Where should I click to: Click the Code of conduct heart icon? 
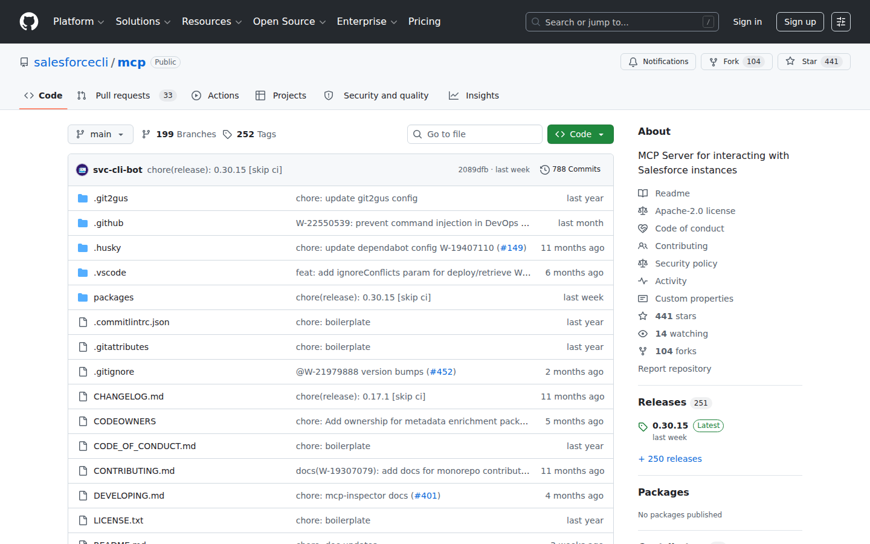click(643, 228)
